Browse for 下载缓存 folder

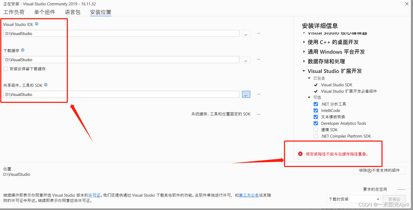[246, 60]
